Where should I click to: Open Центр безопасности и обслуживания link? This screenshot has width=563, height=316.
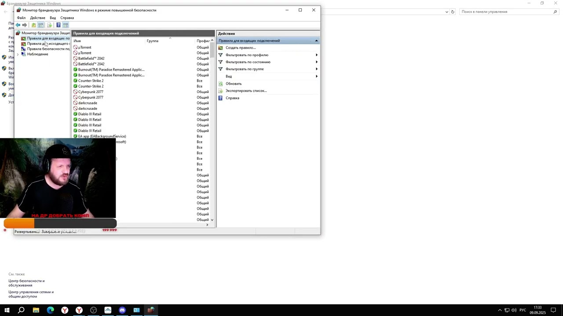pos(26,283)
